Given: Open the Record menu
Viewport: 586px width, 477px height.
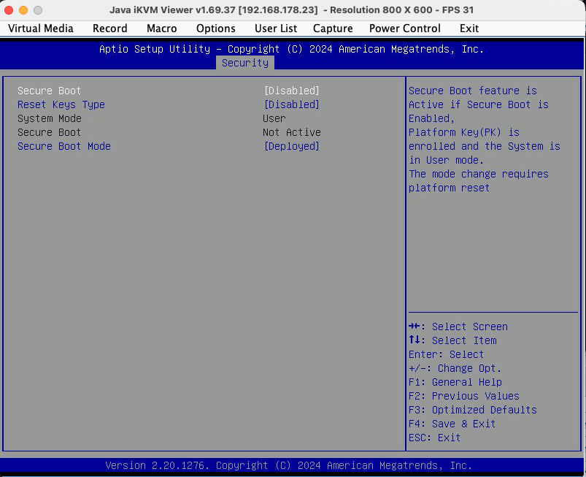Looking at the screenshot, I should (x=110, y=28).
